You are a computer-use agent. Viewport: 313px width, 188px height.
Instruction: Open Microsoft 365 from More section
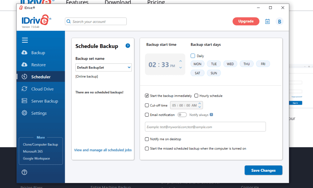(x=33, y=151)
